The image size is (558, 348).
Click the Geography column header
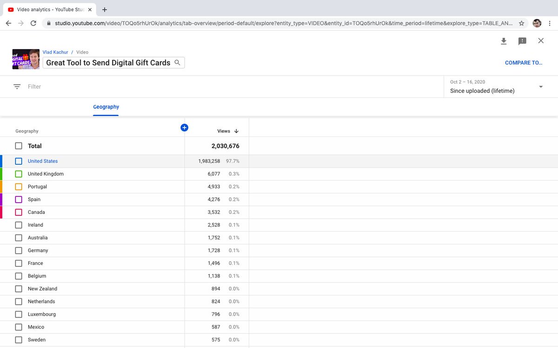pos(27,131)
